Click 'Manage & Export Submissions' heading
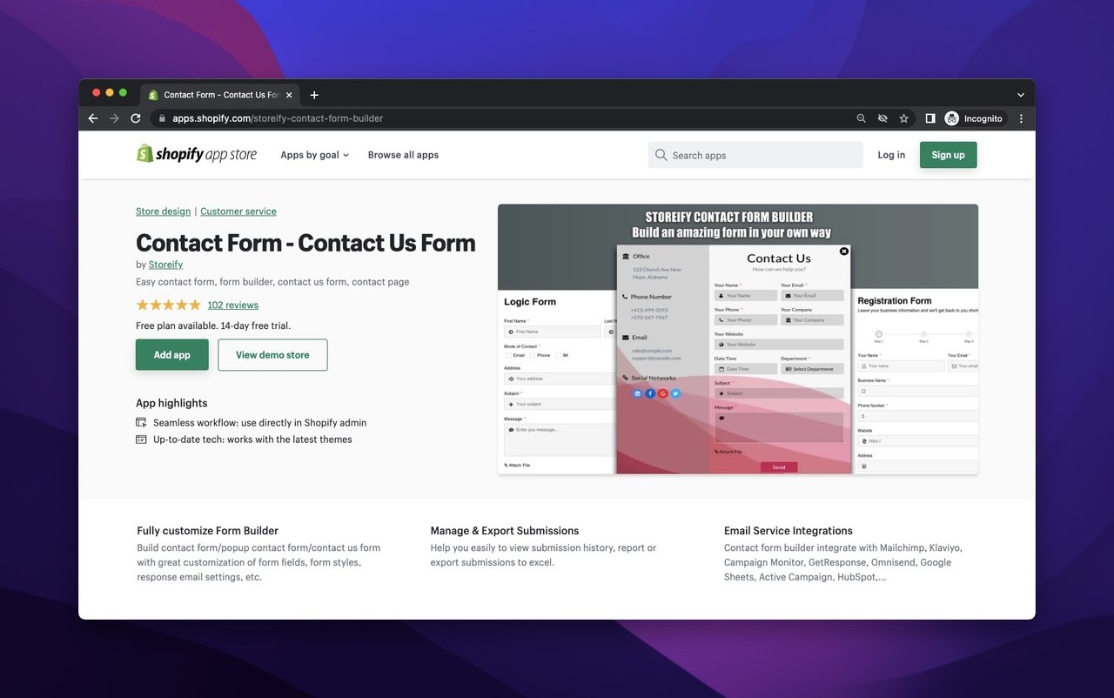The height and width of the screenshot is (698, 1114). (x=505, y=531)
